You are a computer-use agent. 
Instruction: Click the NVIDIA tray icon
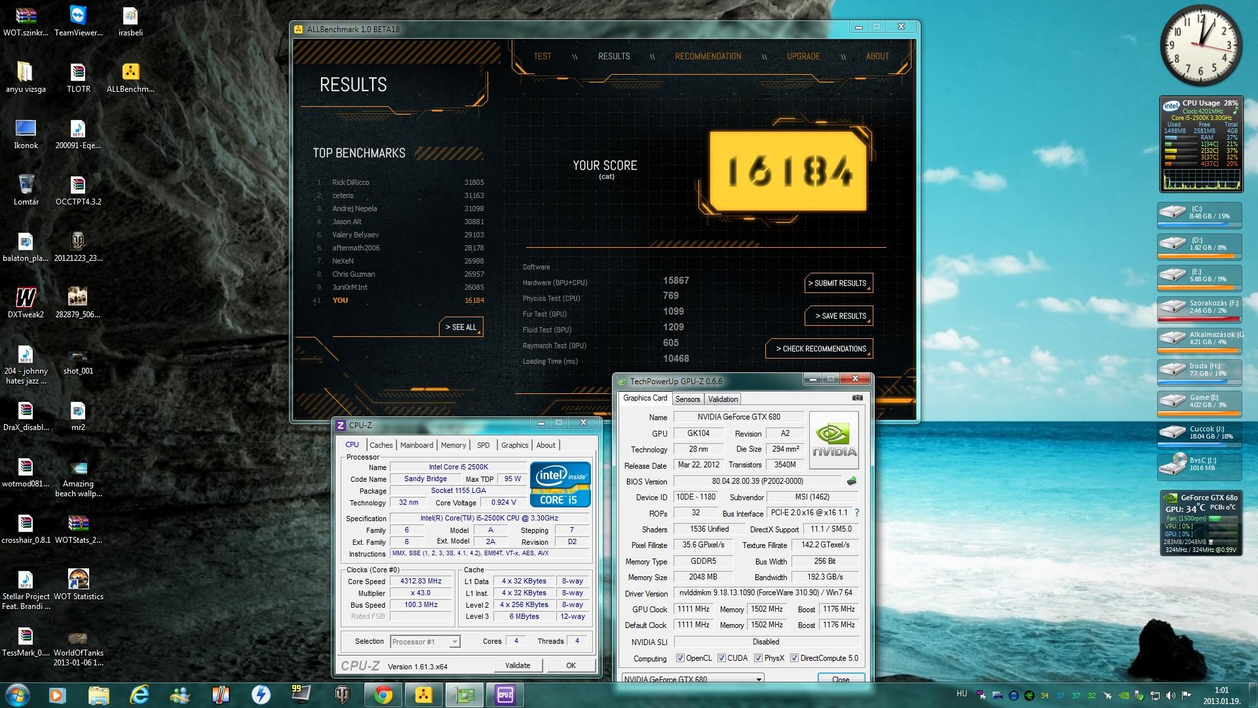[1124, 696]
